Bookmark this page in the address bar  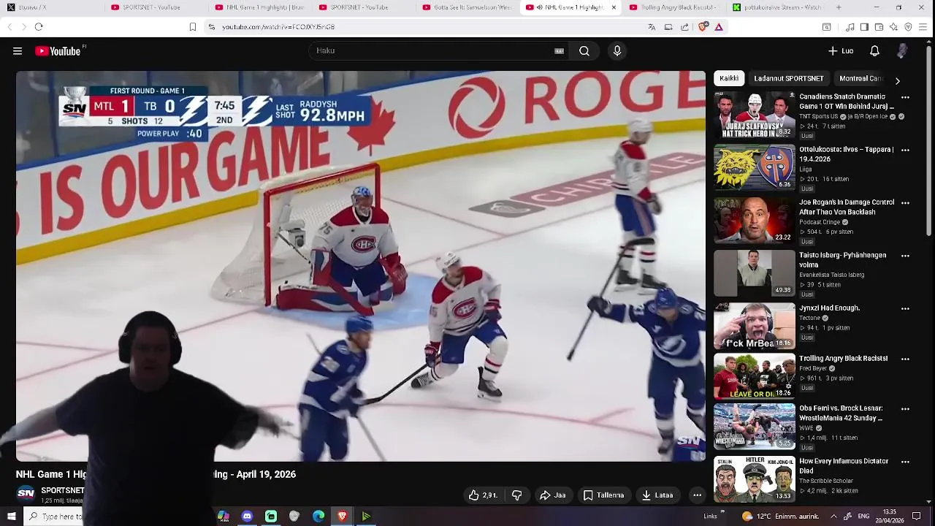[x=193, y=27]
